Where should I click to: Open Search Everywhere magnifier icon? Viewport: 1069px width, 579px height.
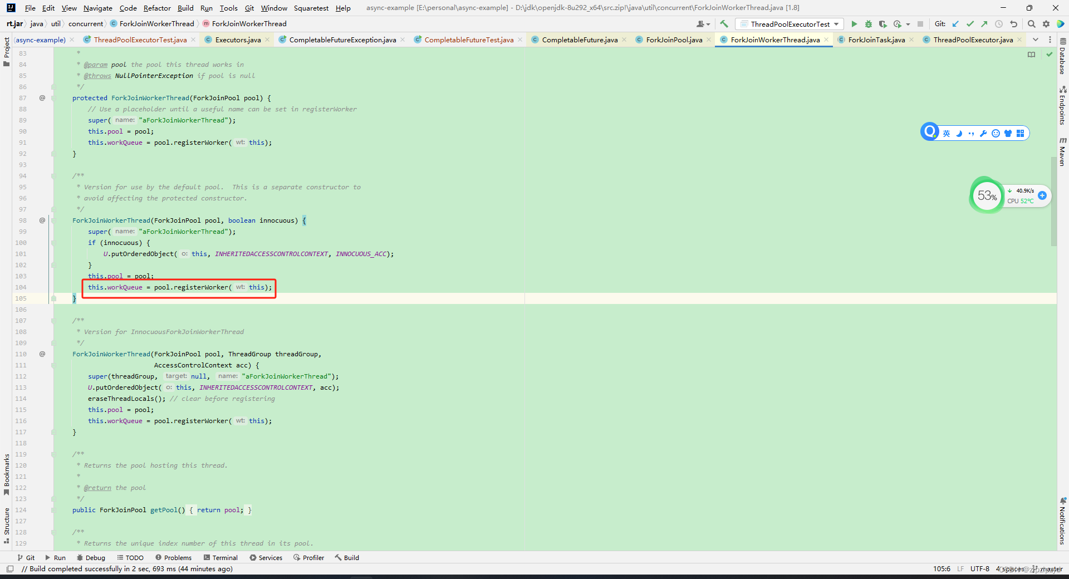(1032, 24)
